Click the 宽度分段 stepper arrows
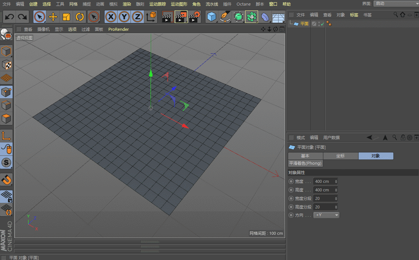This screenshot has height=260, width=419. pyautogui.click(x=336, y=198)
